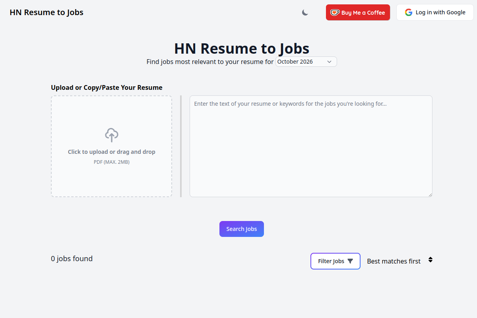Click the "Click to upload or drag and drop" text
The height and width of the screenshot is (318, 477).
(112, 152)
